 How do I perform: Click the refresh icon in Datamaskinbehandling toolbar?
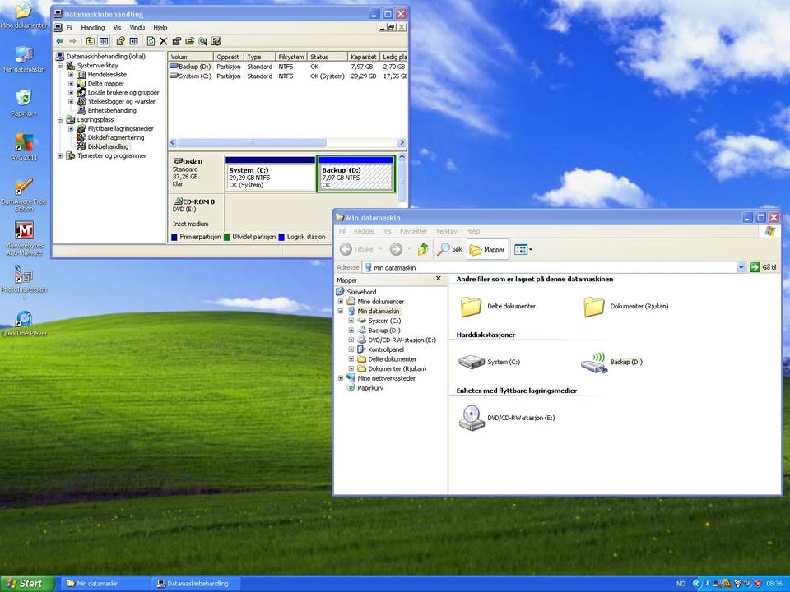[x=151, y=41]
